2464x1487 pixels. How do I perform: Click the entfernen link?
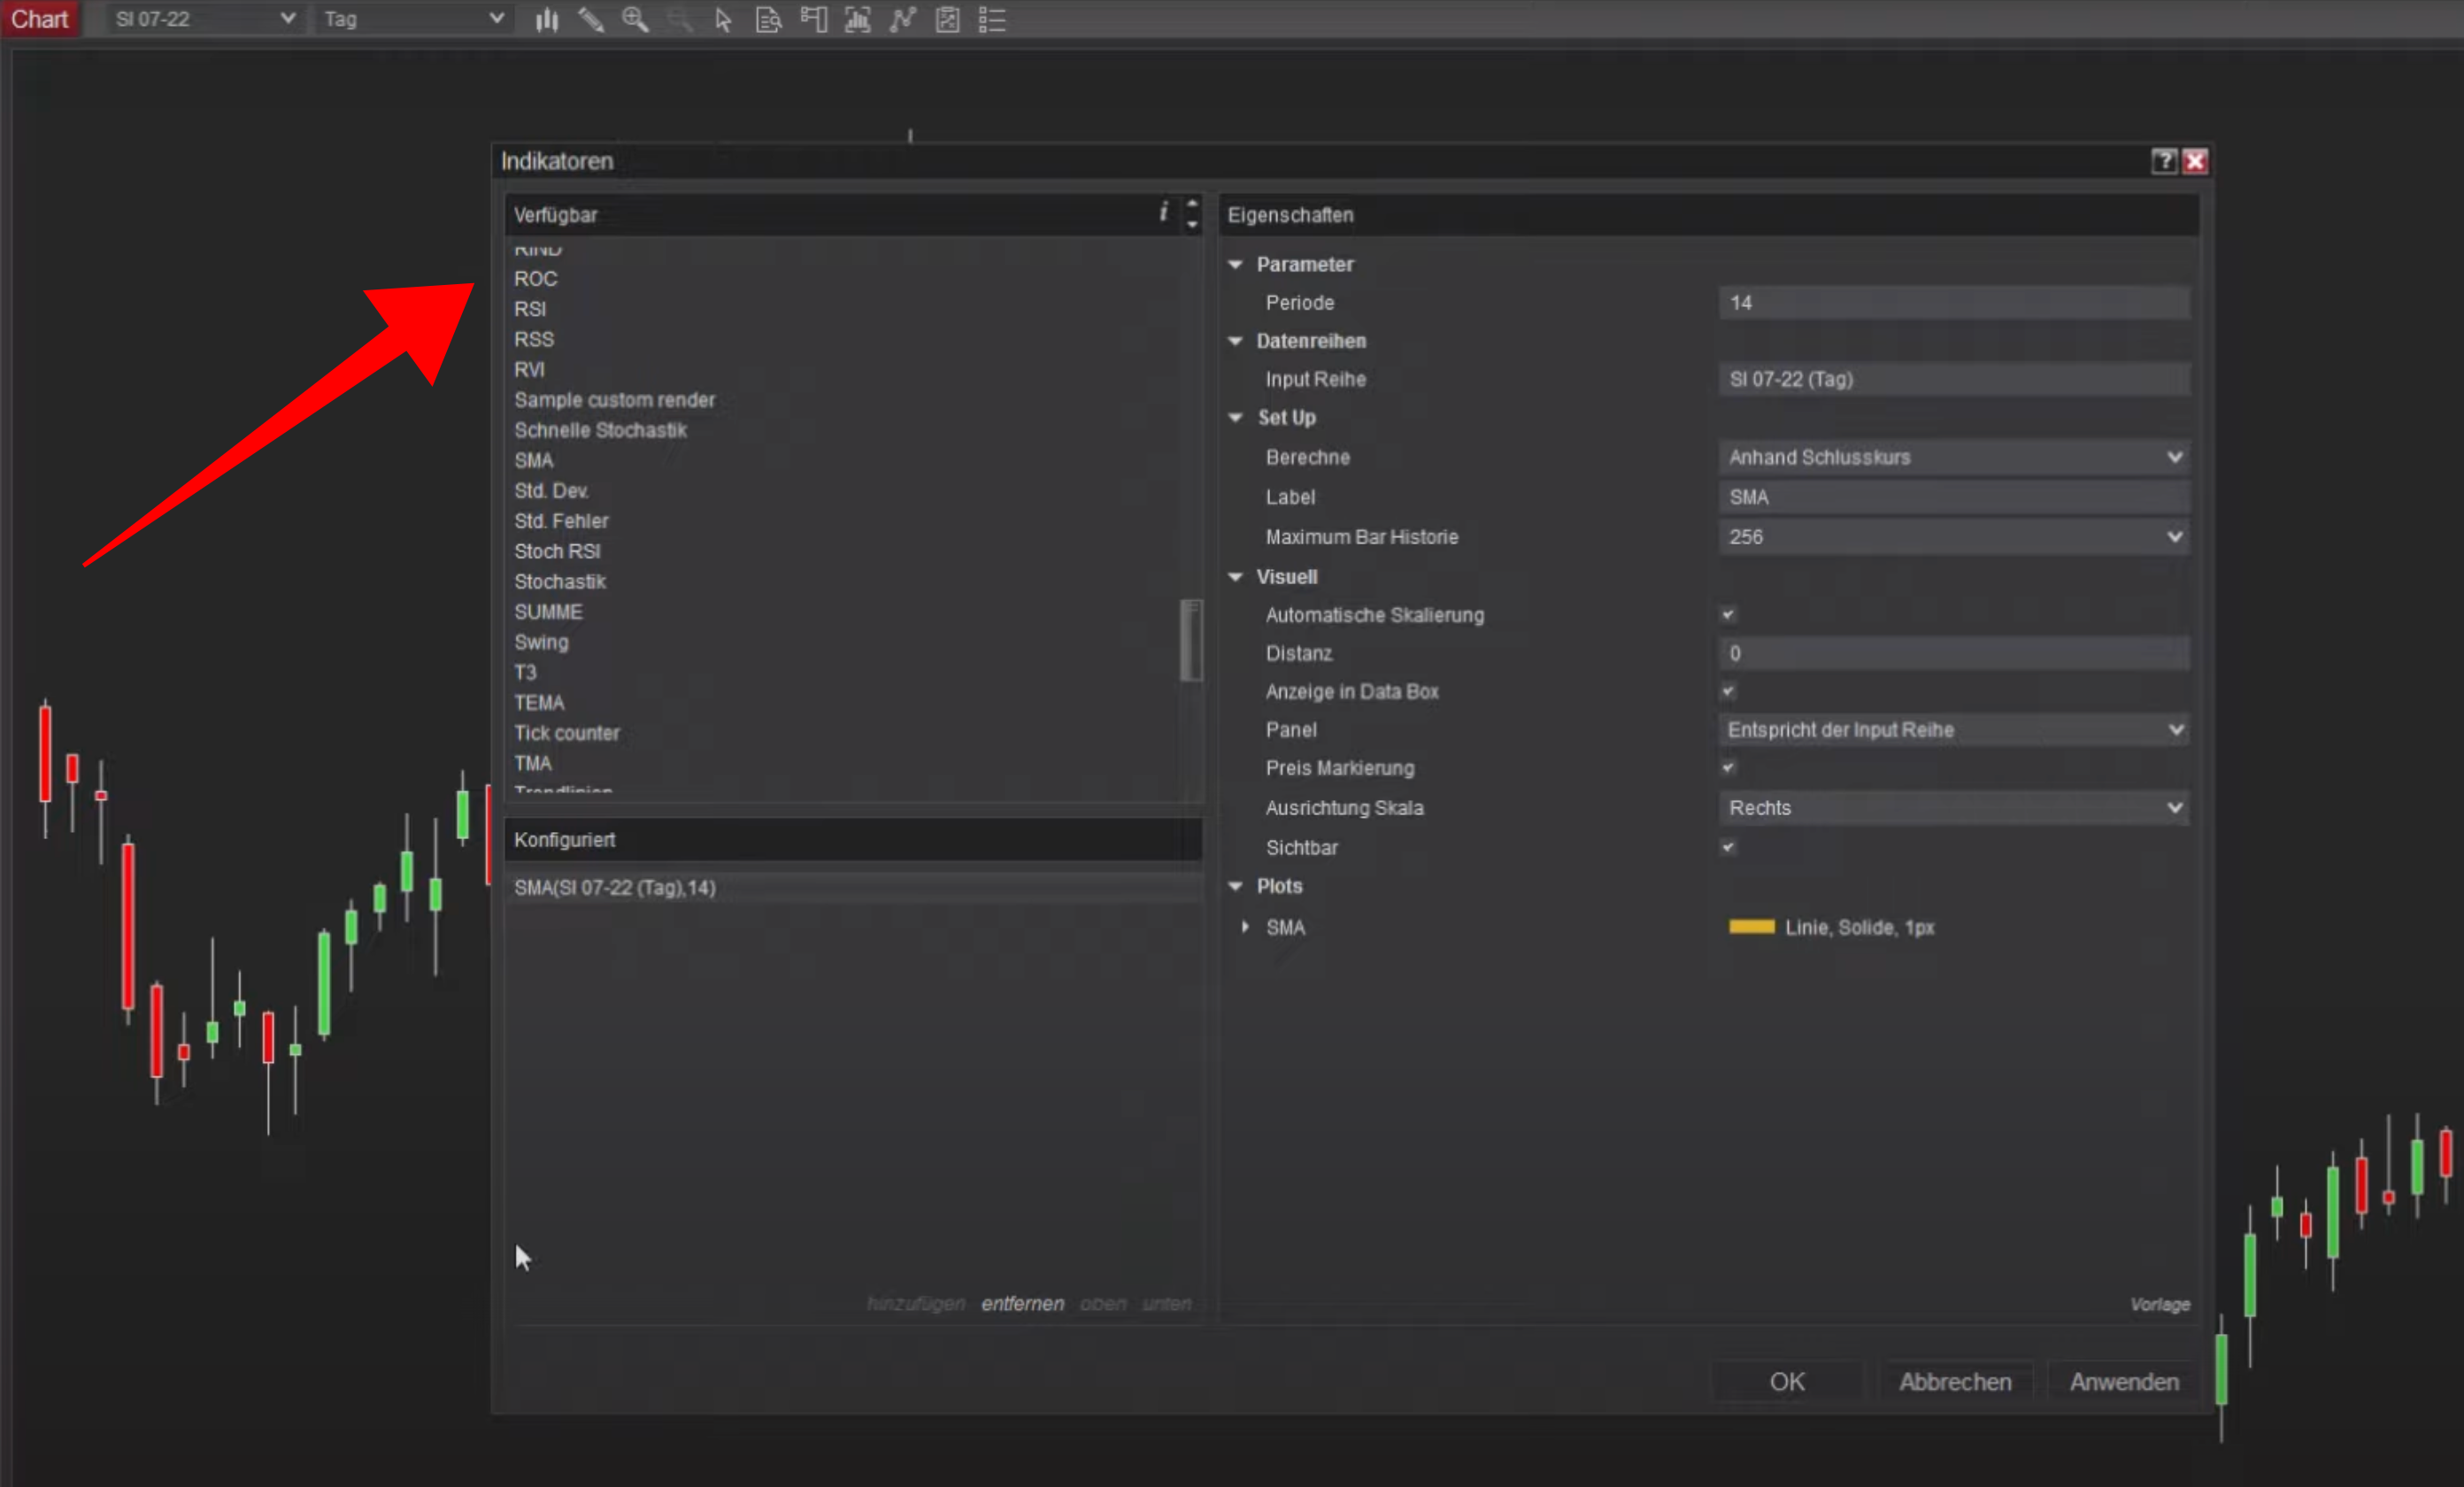coord(1022,1303)
